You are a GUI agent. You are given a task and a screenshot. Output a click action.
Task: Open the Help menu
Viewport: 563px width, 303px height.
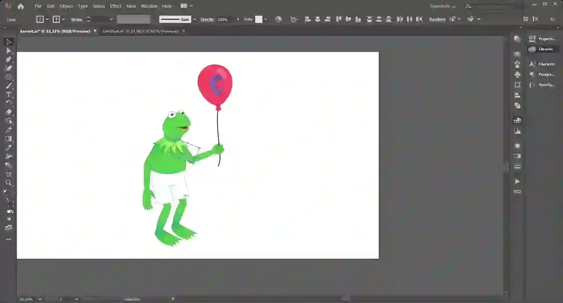coord(167,6)
